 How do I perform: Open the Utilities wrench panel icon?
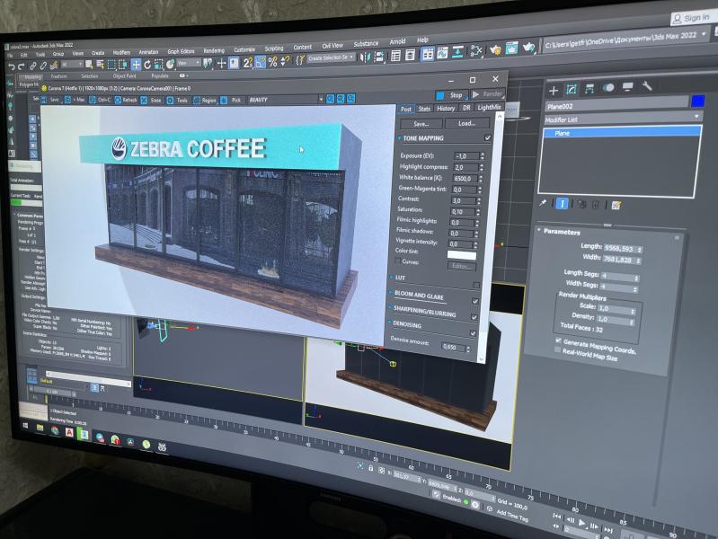click(x=647, y=85)
